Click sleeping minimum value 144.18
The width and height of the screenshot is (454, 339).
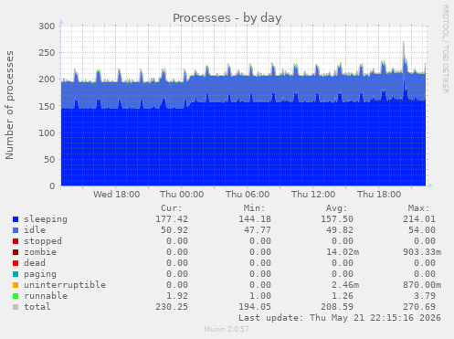click(255, 219)
